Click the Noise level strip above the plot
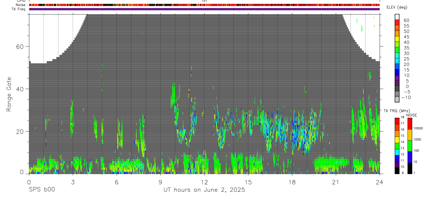Screen dimensions: 427x197 pos(204,5)
